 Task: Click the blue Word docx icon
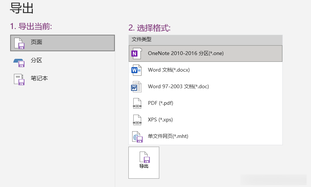(x=136, y=70)
